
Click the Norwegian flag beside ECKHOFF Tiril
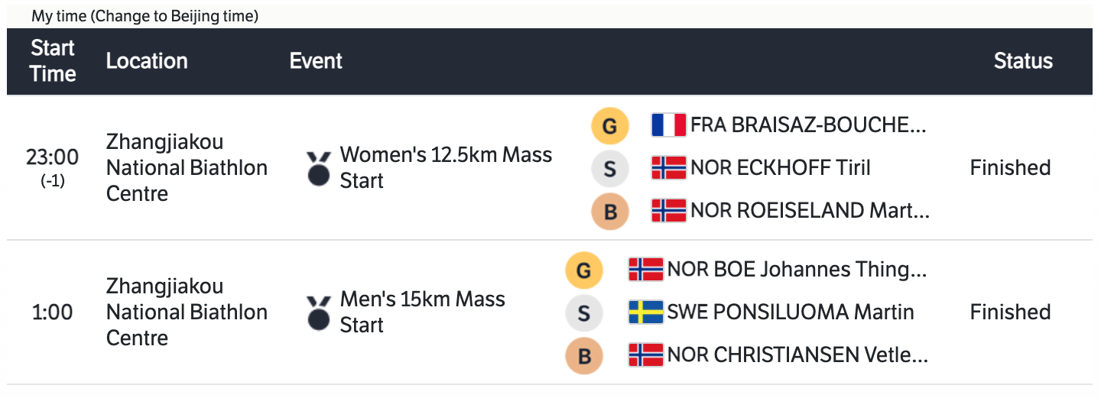(668, 168)
